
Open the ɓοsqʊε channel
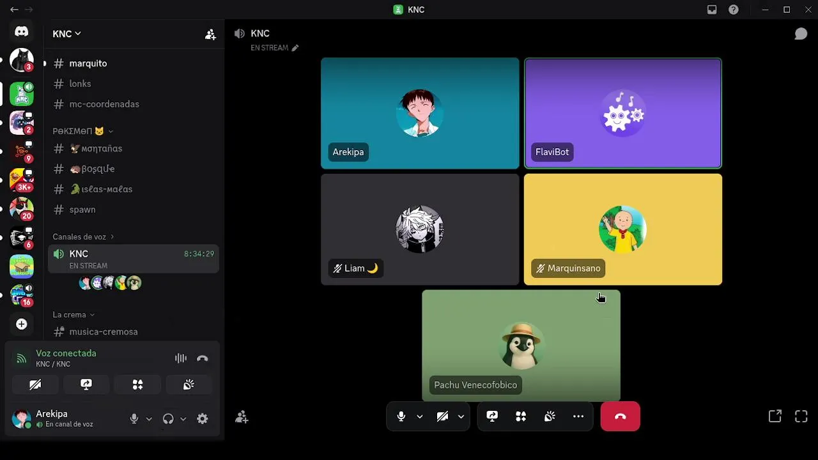click(x=134, y=169)
